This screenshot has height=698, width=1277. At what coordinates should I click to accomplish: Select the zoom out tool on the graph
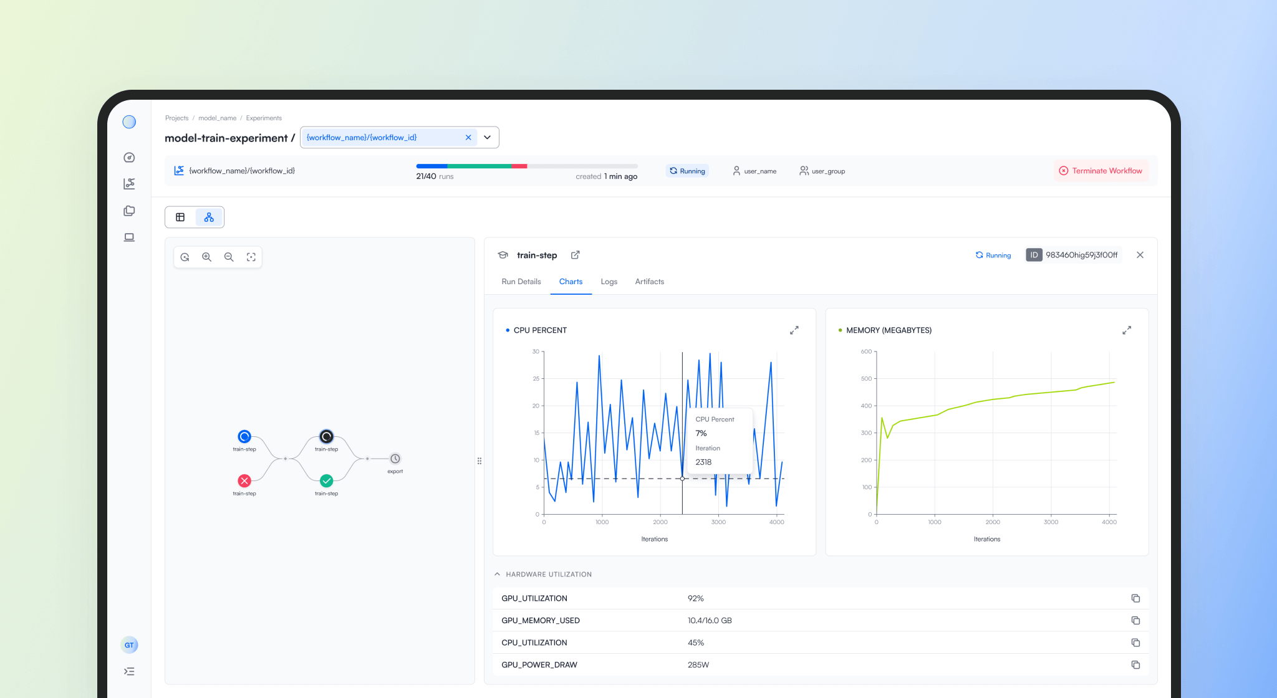229,257
